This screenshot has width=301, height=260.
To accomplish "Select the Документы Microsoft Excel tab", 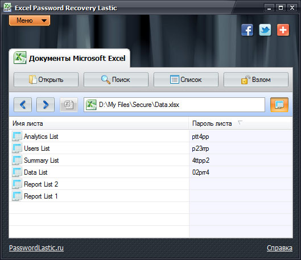I will 69,58.
